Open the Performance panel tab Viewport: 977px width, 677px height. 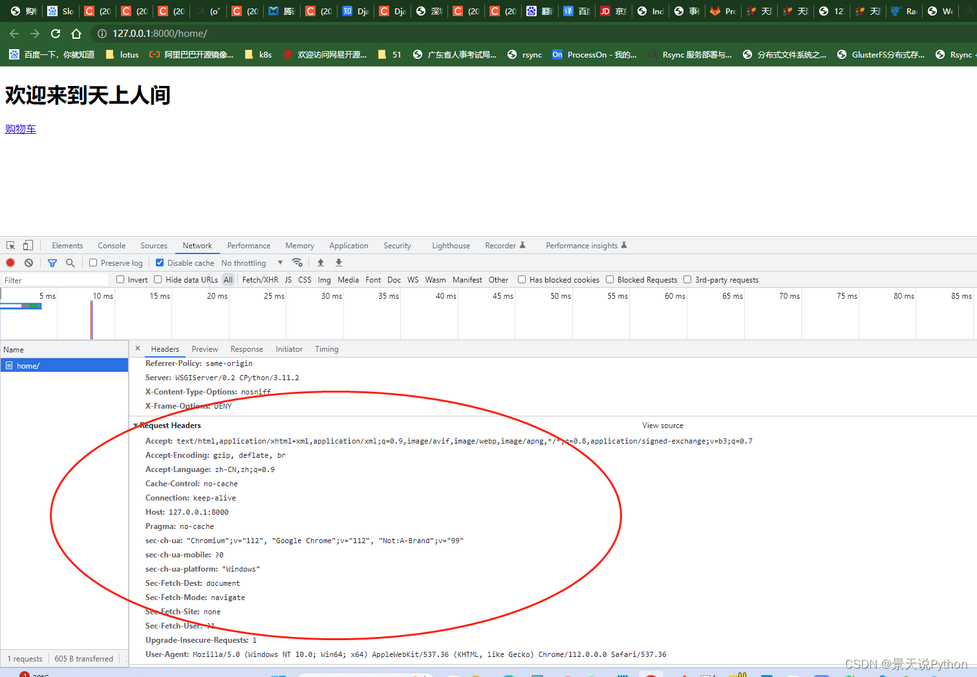pyautogui.click(x=249, y=246)
